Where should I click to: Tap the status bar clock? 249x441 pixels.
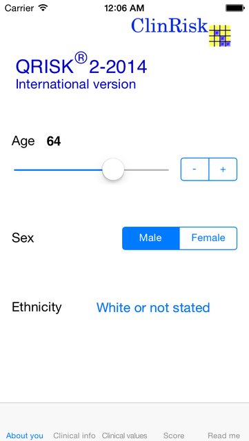coord(124,8)
